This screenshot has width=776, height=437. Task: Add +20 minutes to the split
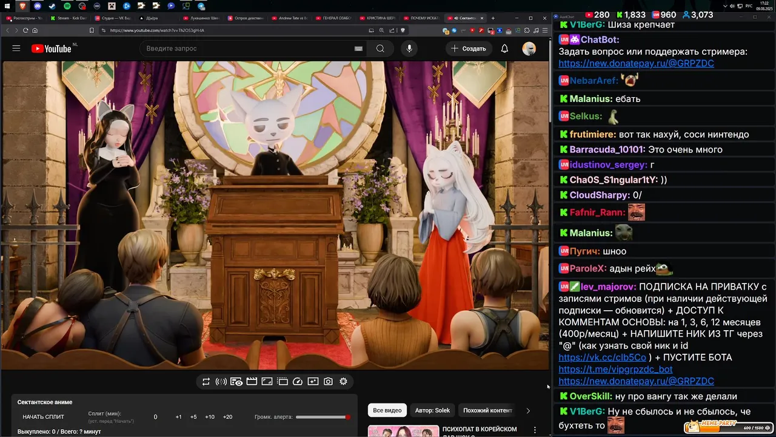point(227,417)
